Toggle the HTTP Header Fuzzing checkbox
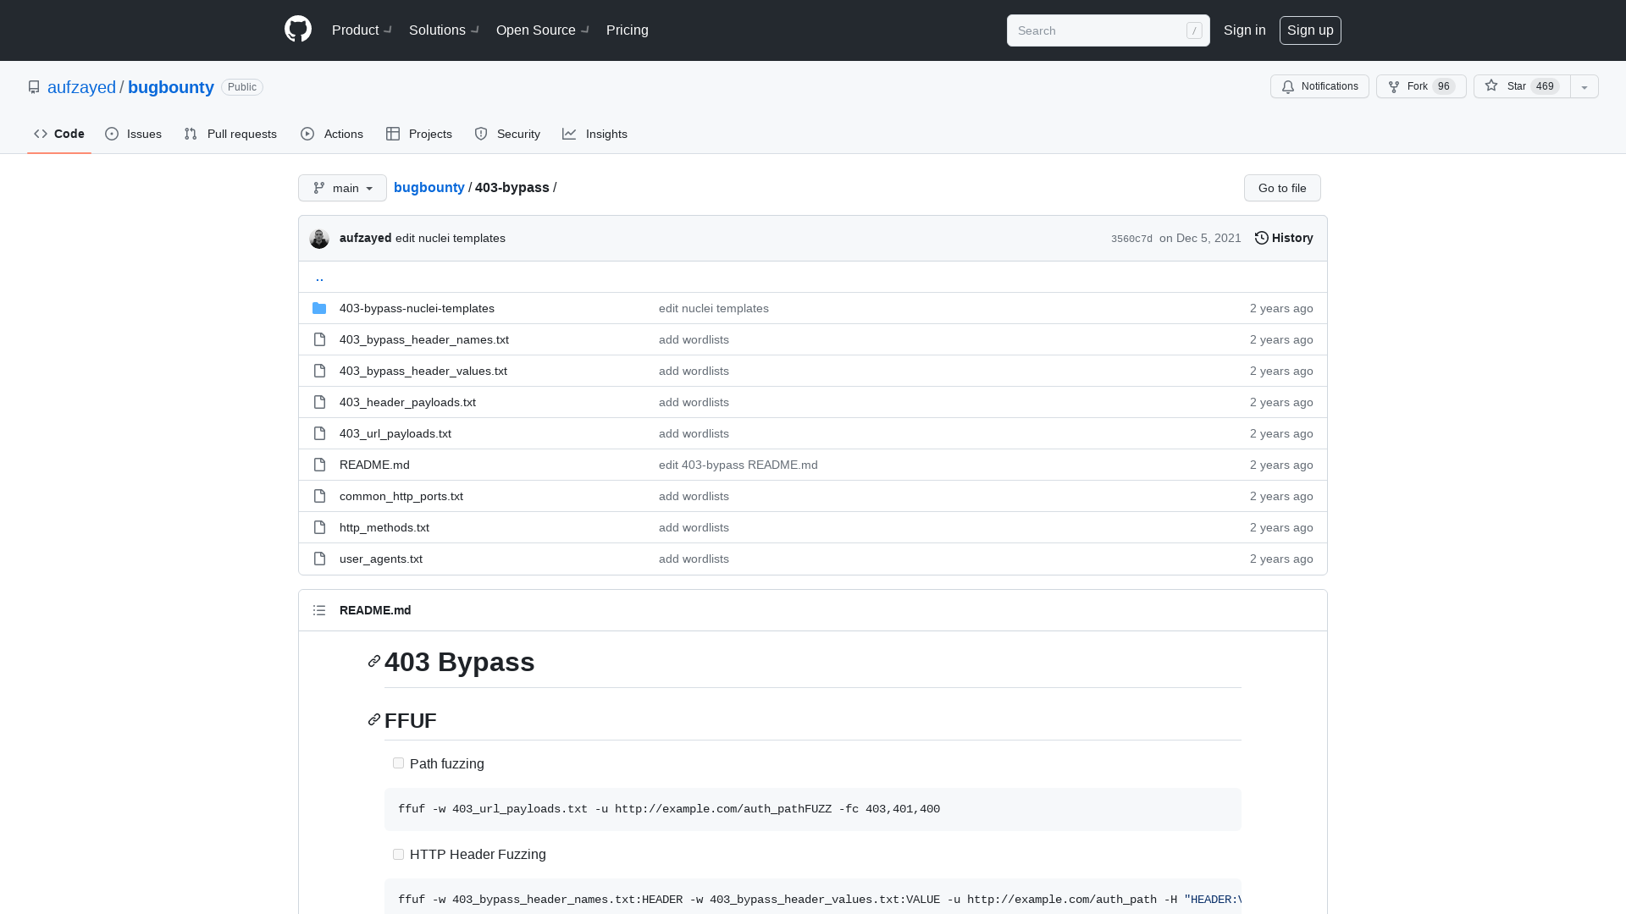 pos(398,855)
